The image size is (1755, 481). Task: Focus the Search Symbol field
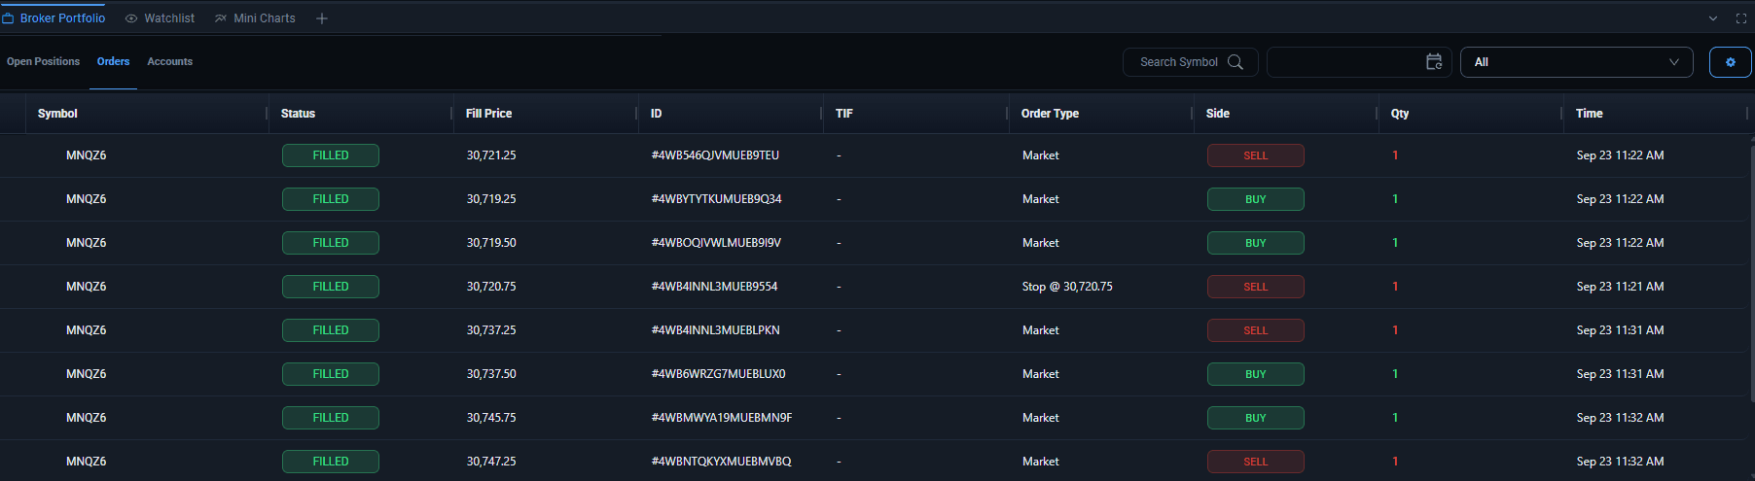[1190, 62]
